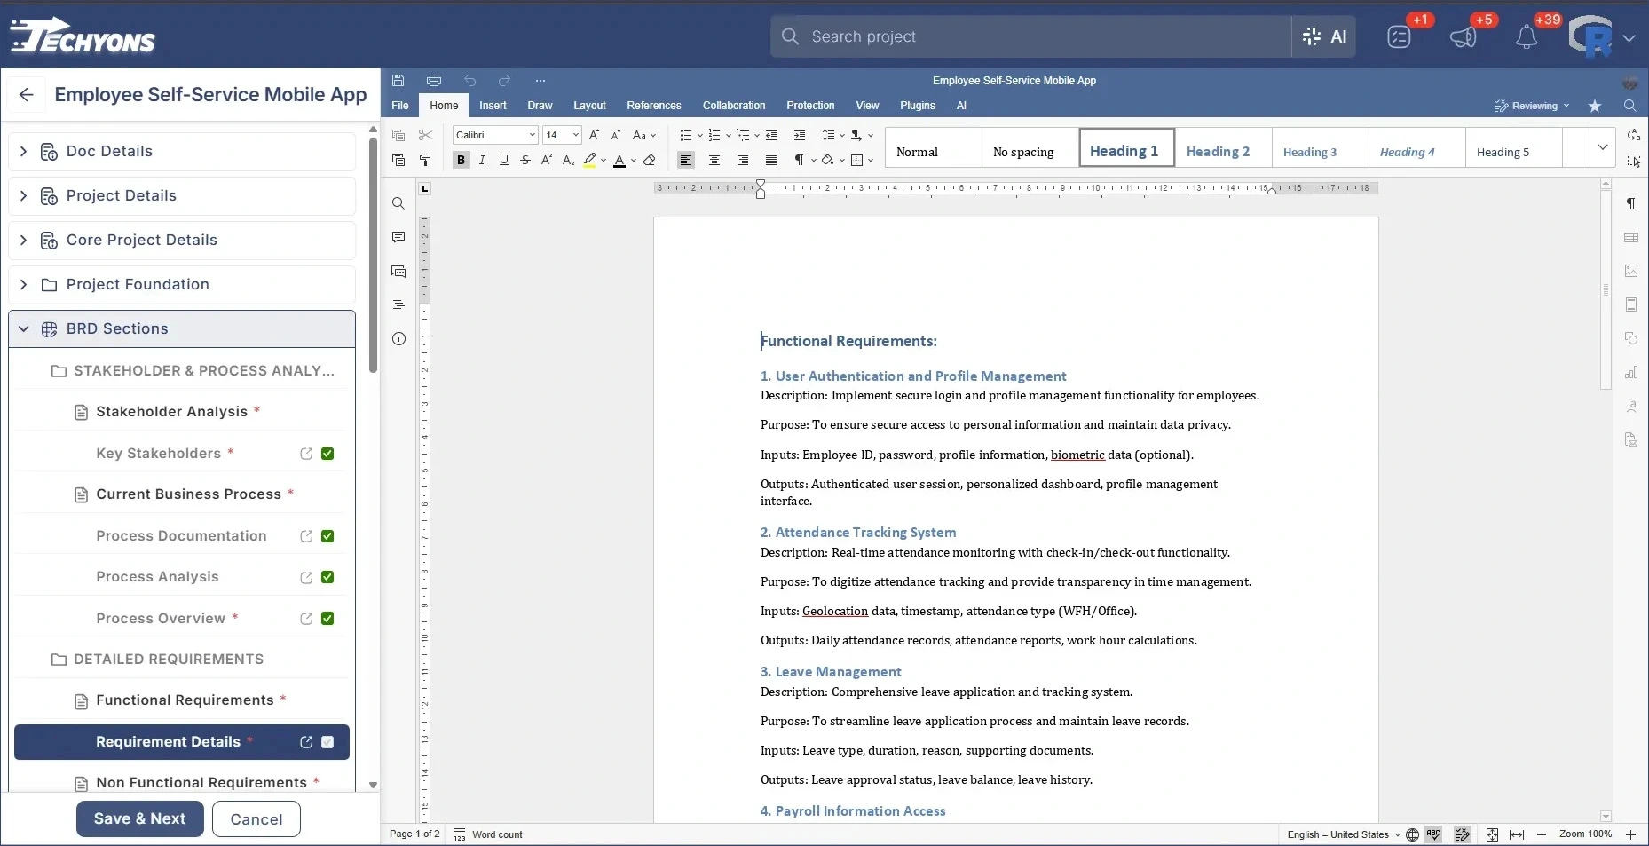Open the font name dropdown
Viewport: 1649px width, 846px height.
click(532, 135)
